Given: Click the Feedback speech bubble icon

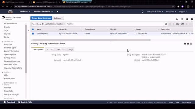Looking at the screenshot, I should [x=5, y=102].
